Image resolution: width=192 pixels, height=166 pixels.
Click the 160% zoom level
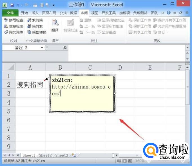click(x=140, y=161)
